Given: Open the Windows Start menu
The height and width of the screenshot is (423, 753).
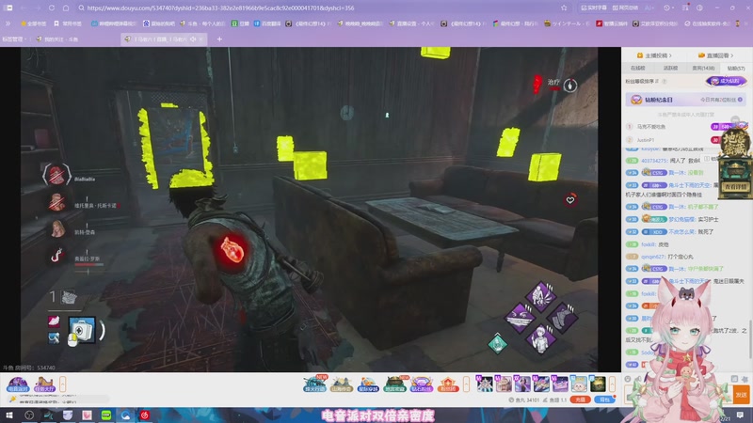Looking at the screenshot, I should (x=9, y=415).
